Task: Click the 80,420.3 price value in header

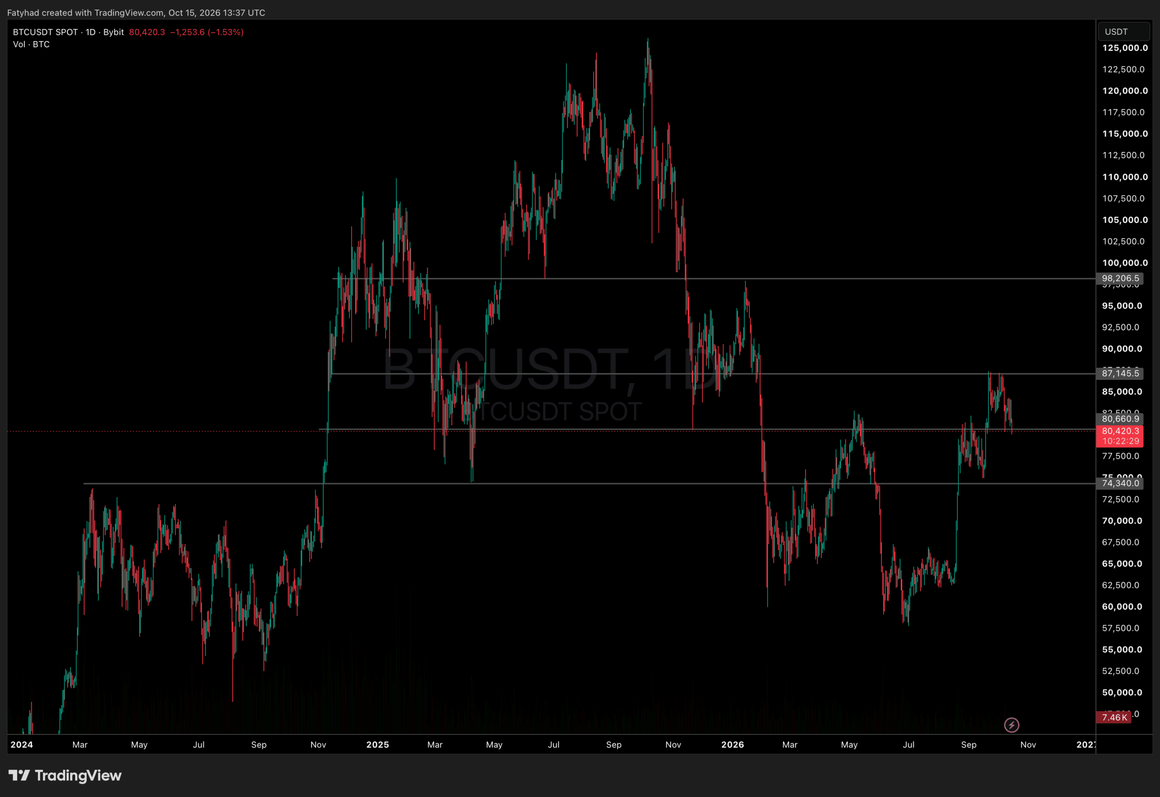Action: [x=147, y=32]
